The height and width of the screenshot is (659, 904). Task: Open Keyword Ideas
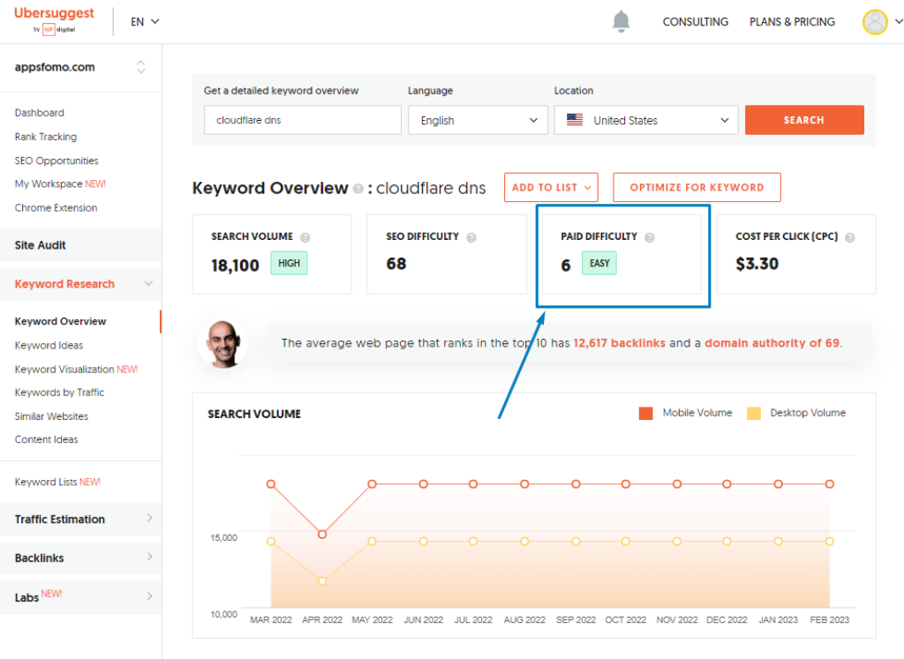point(49,346)
